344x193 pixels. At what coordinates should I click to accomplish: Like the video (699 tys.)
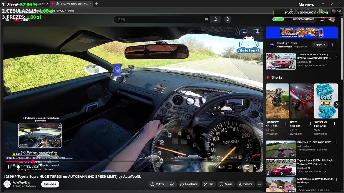(157, 184)
